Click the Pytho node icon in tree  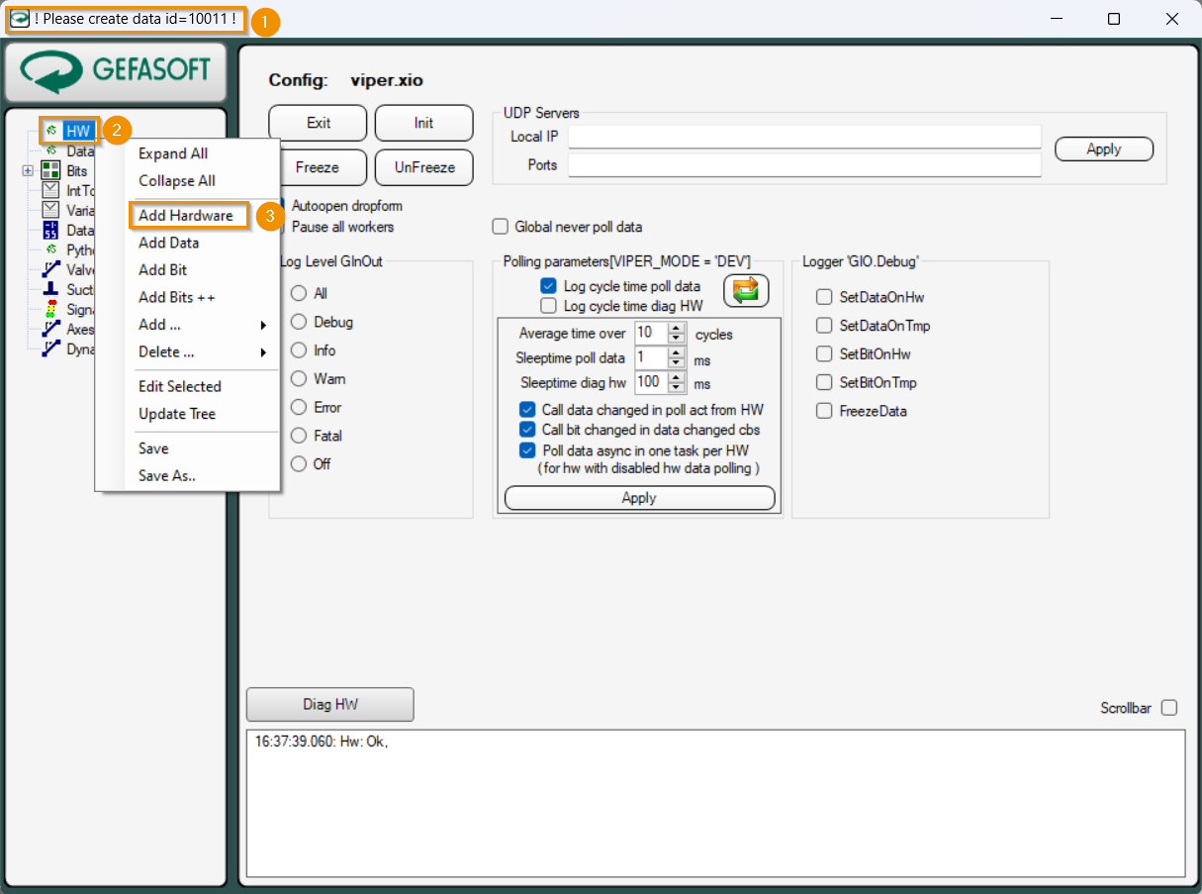pos(51,249)
